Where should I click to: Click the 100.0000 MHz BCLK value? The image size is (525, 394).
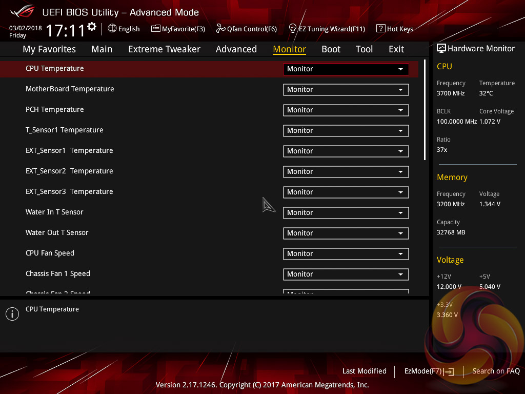457,121
